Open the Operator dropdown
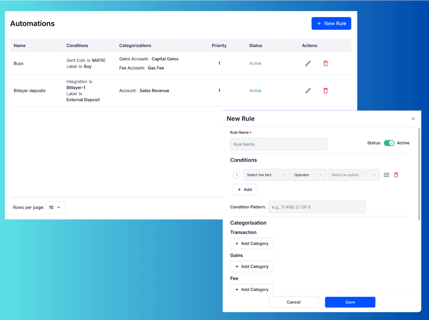The image size is (429, 320). pos(308,175)
